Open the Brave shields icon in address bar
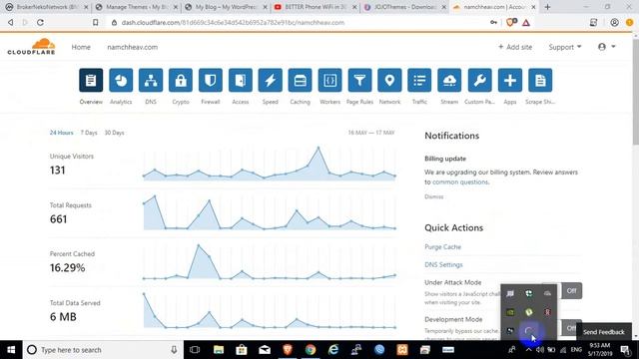 click(511, 22)
